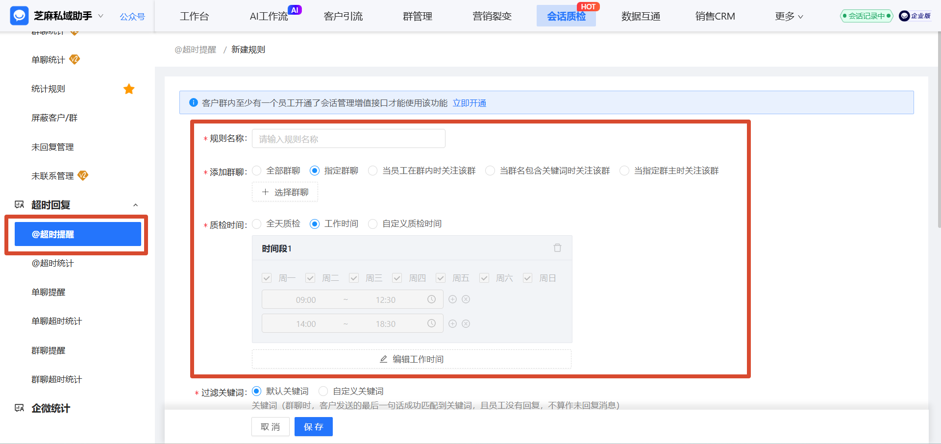The image size is (941, 444).
Task: Open the 更多 dropdown menu
Action: pos(789,16)
